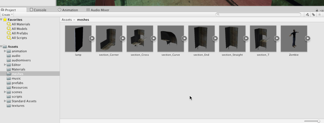Expand section_T sub-assets arrow
This screenshot has width=324, height=123.
tap(277, 38)
